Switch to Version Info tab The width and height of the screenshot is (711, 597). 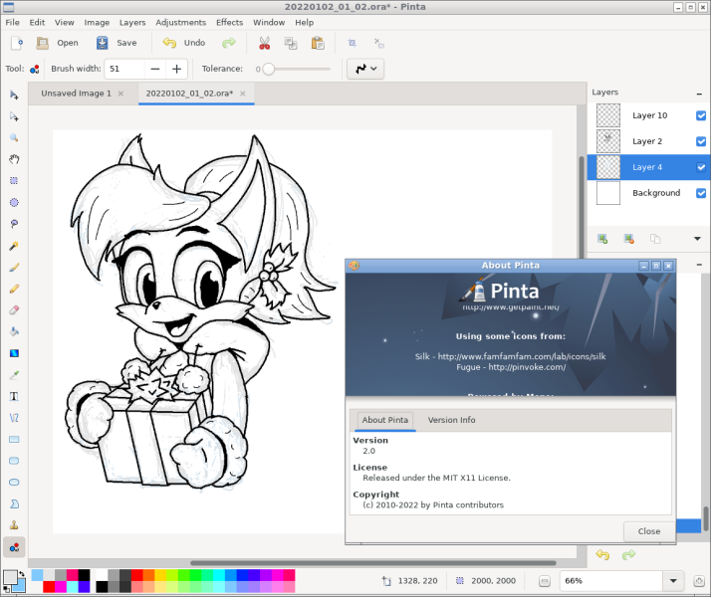(x=452, y=420)
